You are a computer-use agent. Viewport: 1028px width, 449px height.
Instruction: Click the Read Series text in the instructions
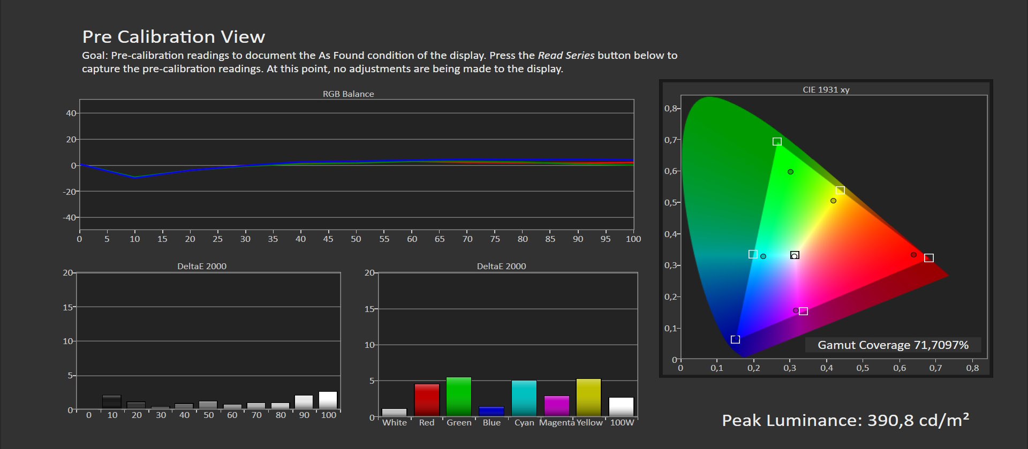(x=566, y=55)
